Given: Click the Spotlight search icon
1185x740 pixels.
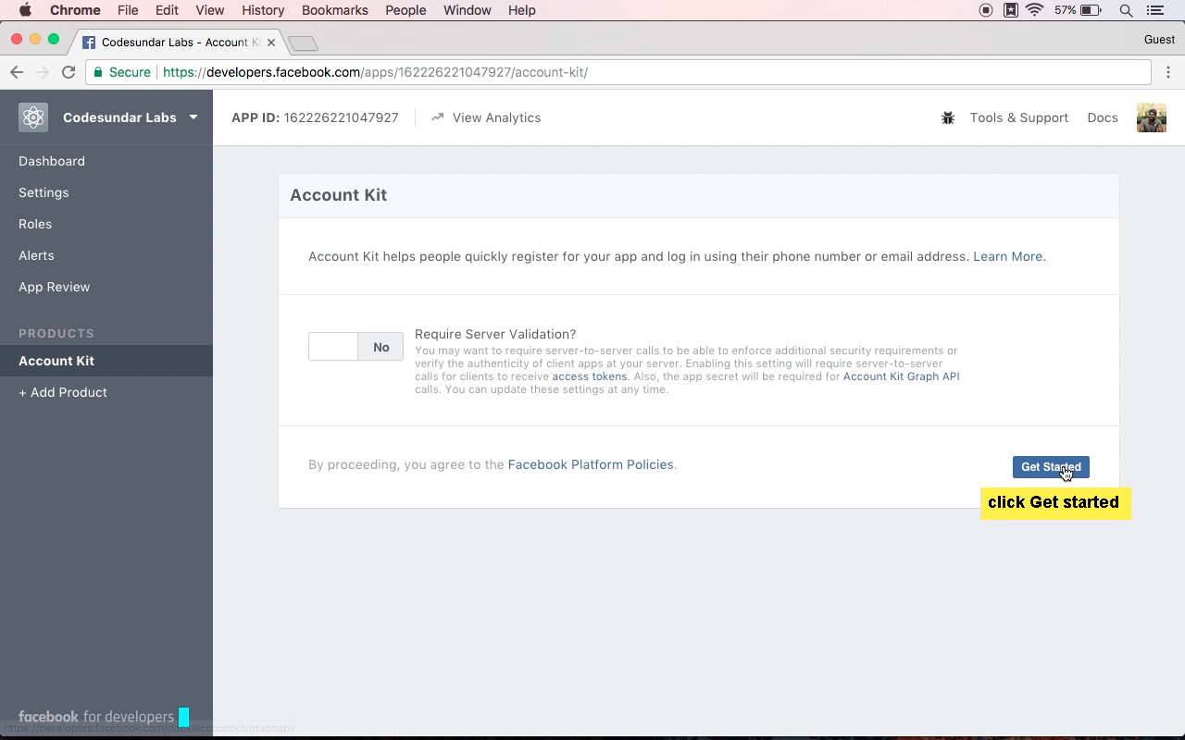Looking at the screenshot, I should (1126, 10).
